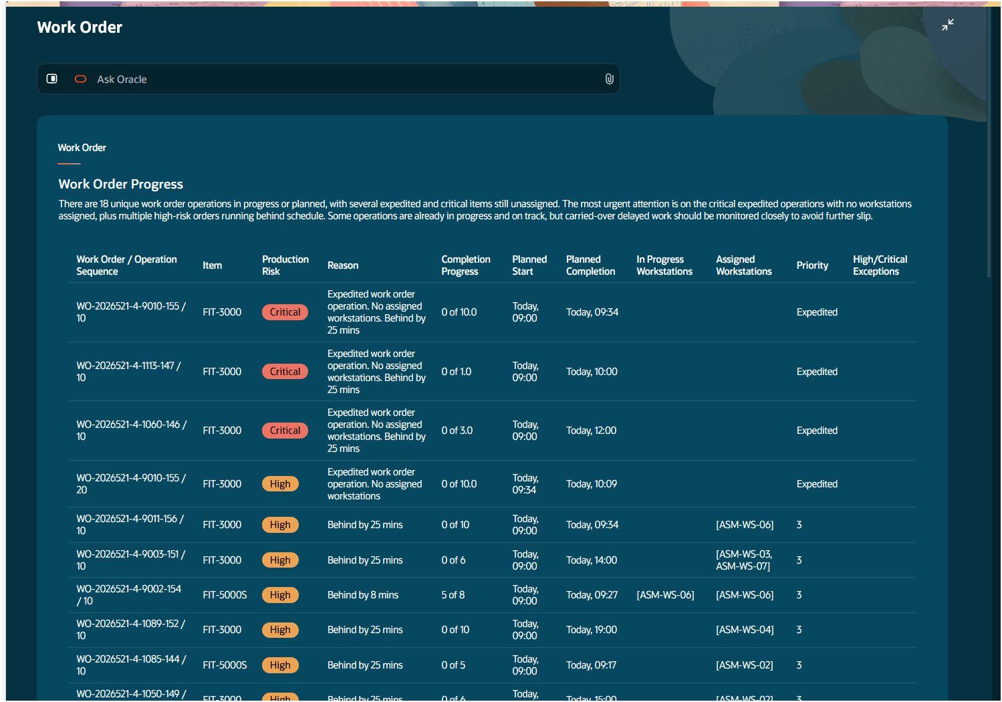The height and width of the screenshot is (702, 1002).
Task: Click the attachment paperclip icon
Action: pyautogui.click(x=609, y=79)
